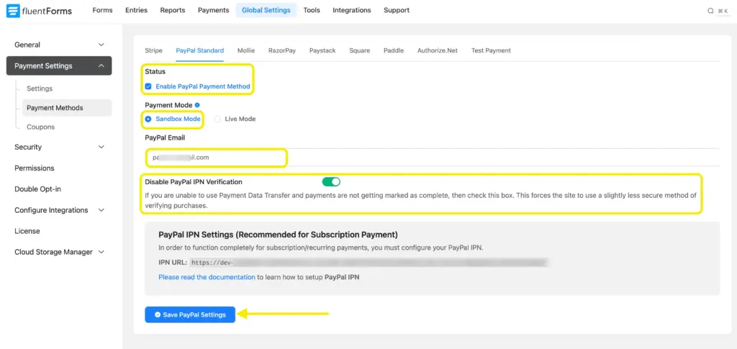Image resolution: width=737 pixels, height=349 pixels.
Task: Open the Square tab
Action: click(360, 50)
